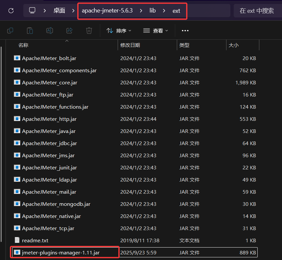Select the ApacheJMeter_ldap.jar file name
This screenshot has height=260, width=282.
(x=49, y=180)
